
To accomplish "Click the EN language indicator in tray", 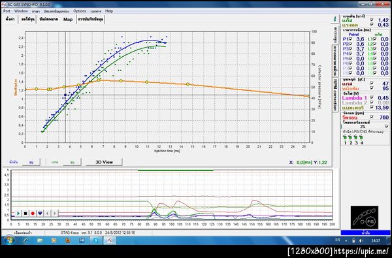I will tap(338, 240).
